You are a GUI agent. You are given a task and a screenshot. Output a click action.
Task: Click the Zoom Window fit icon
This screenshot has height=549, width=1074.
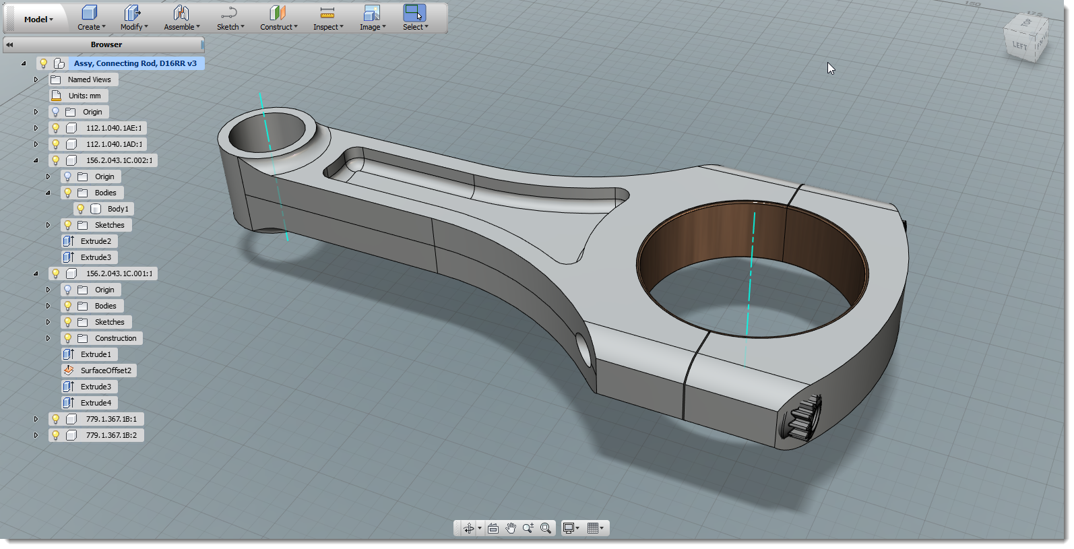point(546,528)
